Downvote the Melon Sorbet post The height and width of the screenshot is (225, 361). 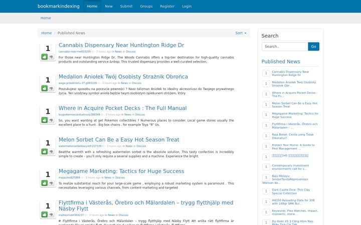point(51,151)
